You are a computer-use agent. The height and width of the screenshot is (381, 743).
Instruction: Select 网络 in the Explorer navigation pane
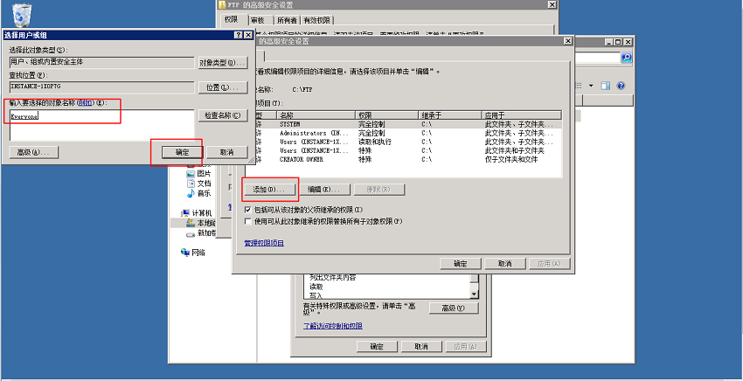pos(193,253)
